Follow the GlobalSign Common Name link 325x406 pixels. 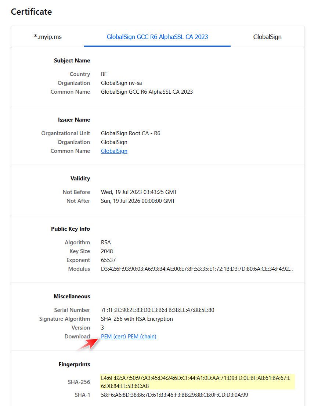click(x=114, y=151)
